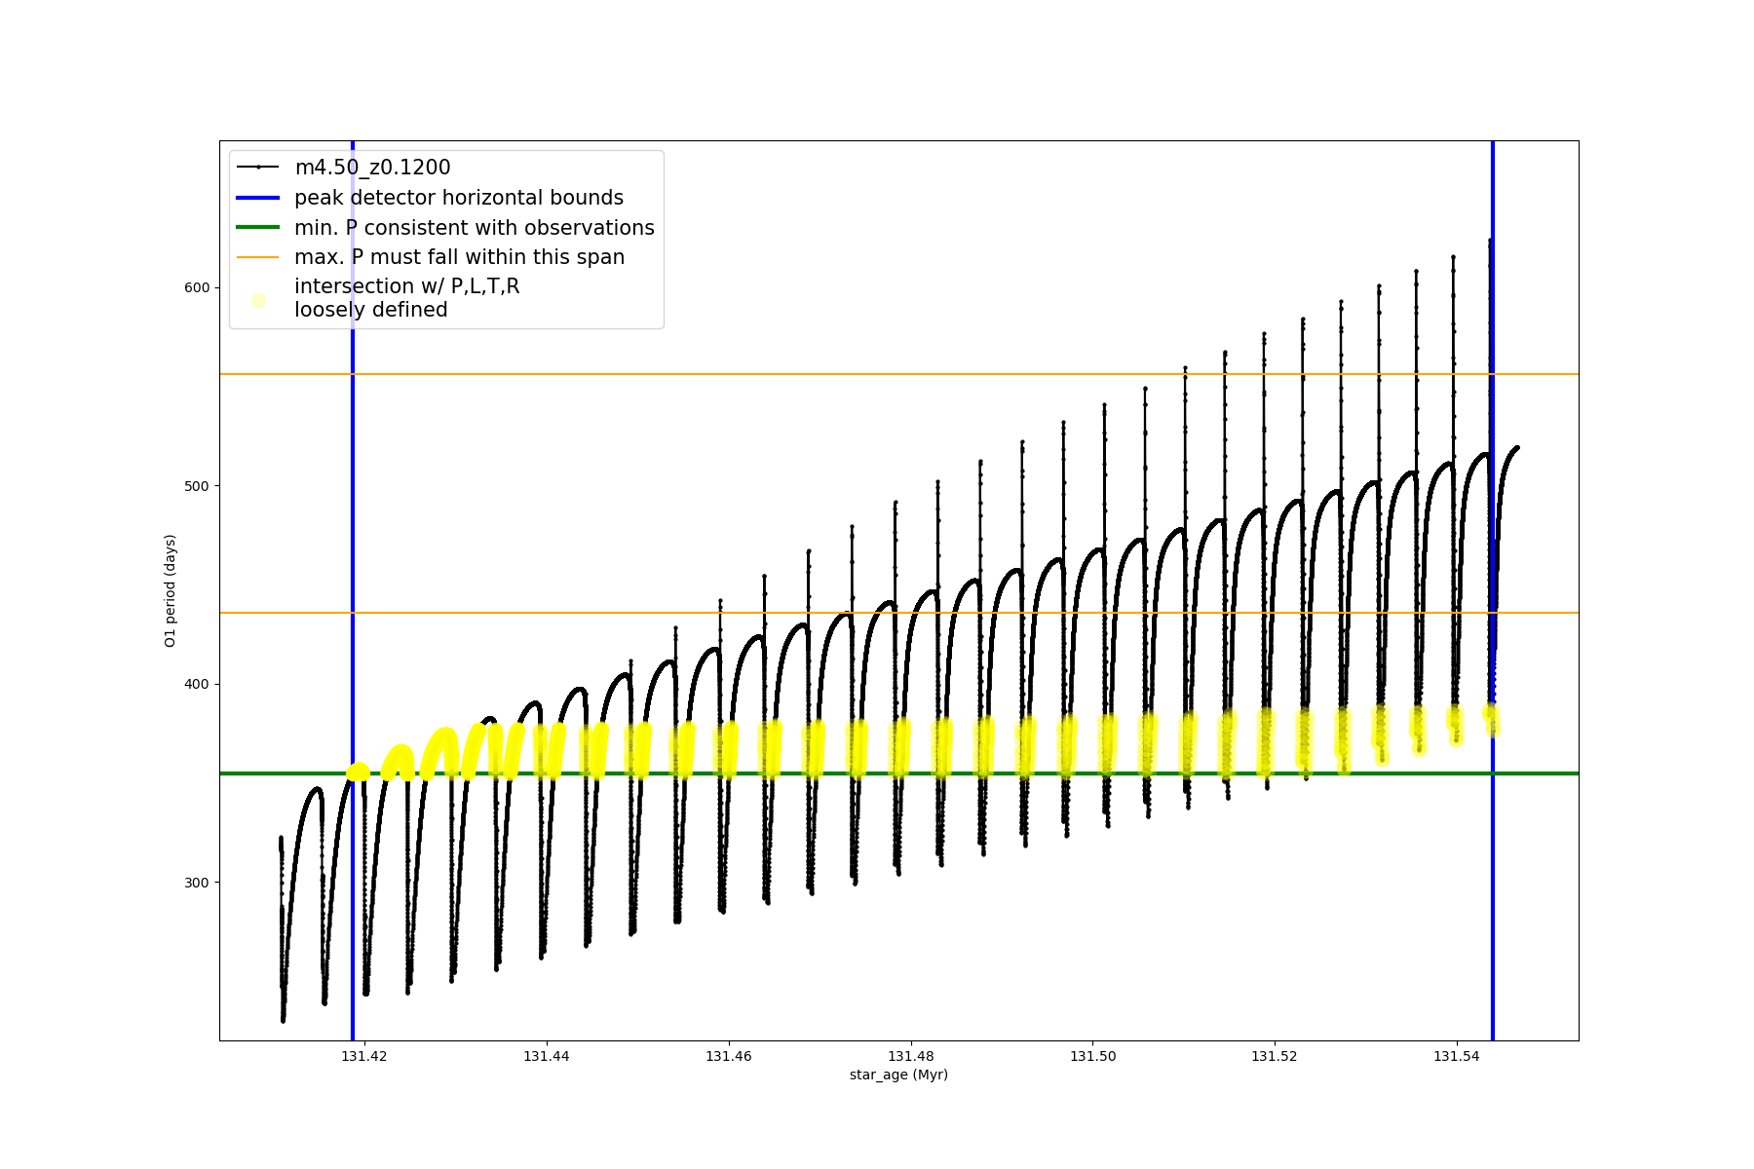Click the 'star_age (Myr)' x-axis label
Image resolution: width=1754 pixels, height=1169 pixels.
898,1075
